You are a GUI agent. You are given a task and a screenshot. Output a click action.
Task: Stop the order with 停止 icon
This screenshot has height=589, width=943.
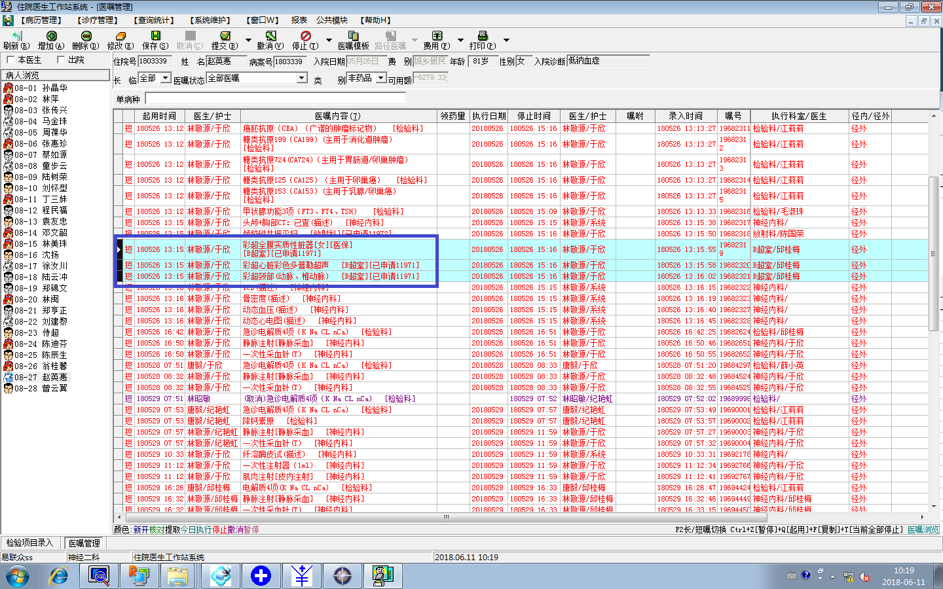pos(305,35)
